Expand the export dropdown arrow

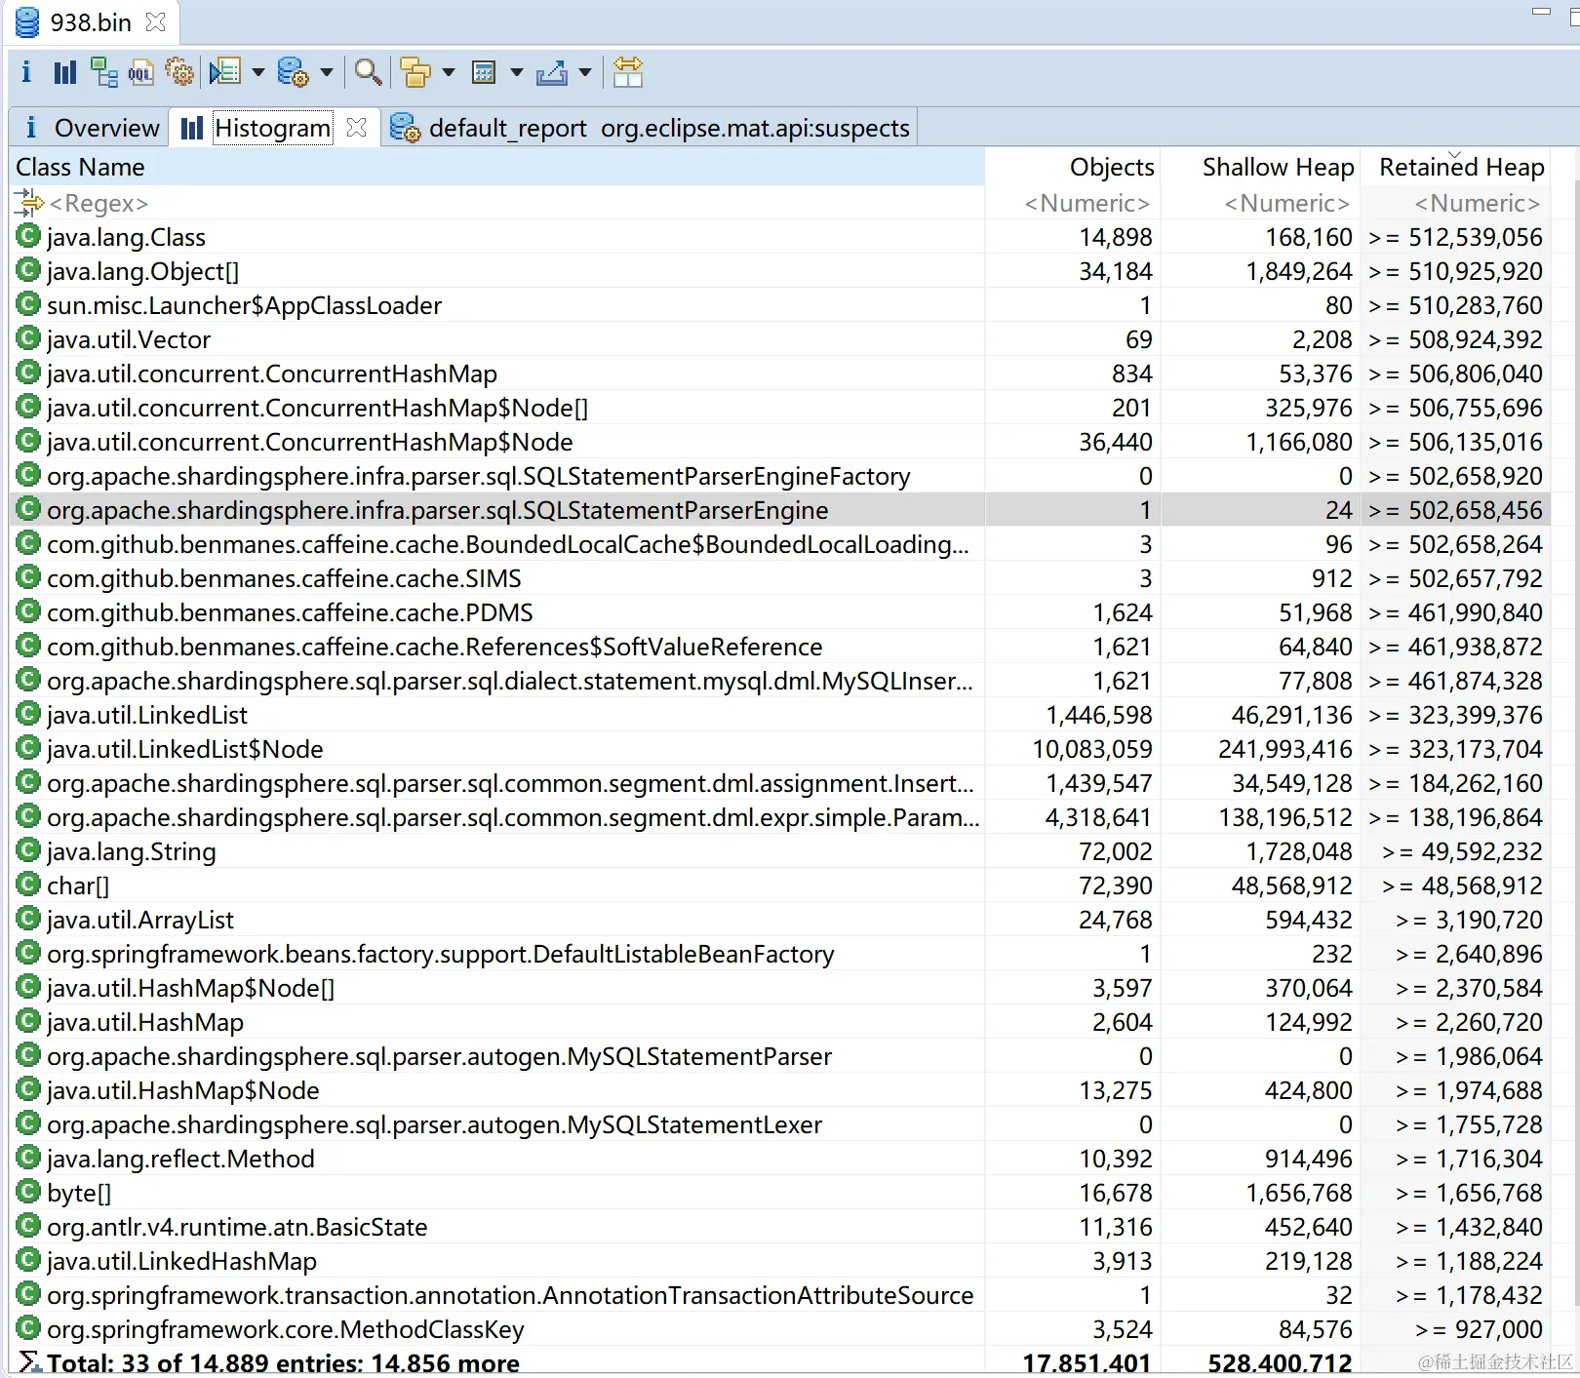pos(585,72)
